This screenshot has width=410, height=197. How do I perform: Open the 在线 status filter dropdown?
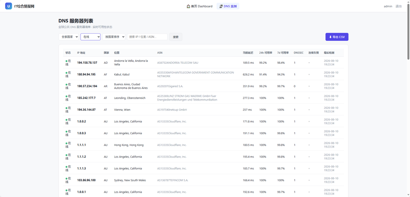tap(91, 37)
